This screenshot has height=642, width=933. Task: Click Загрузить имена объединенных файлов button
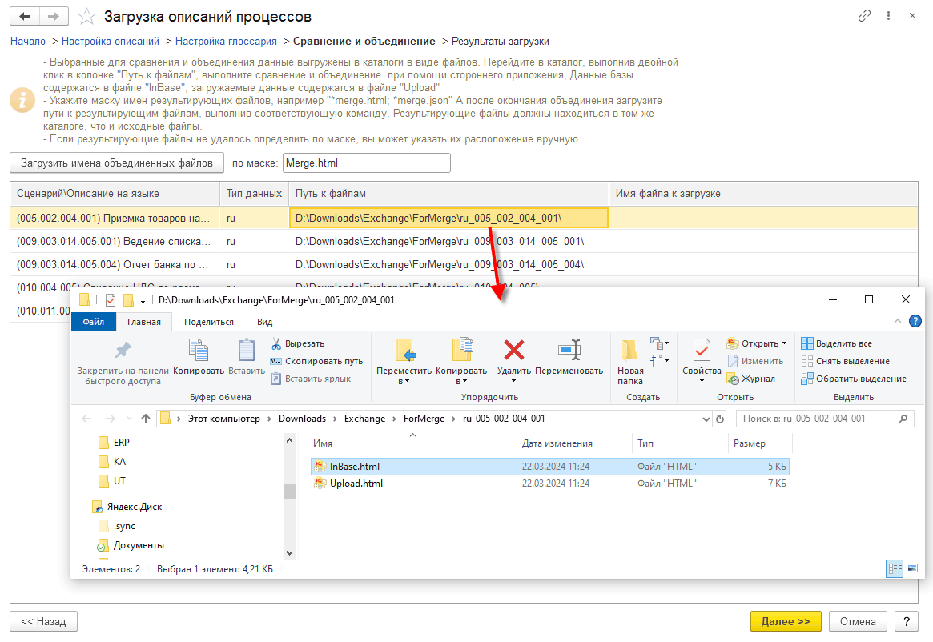click(117, 163)
